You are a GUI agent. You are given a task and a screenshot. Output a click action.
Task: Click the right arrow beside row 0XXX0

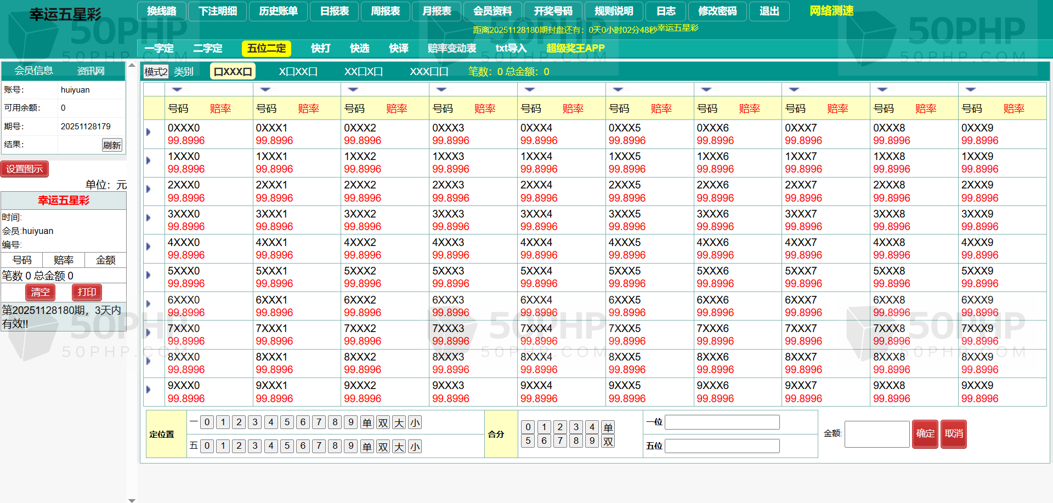149,132
